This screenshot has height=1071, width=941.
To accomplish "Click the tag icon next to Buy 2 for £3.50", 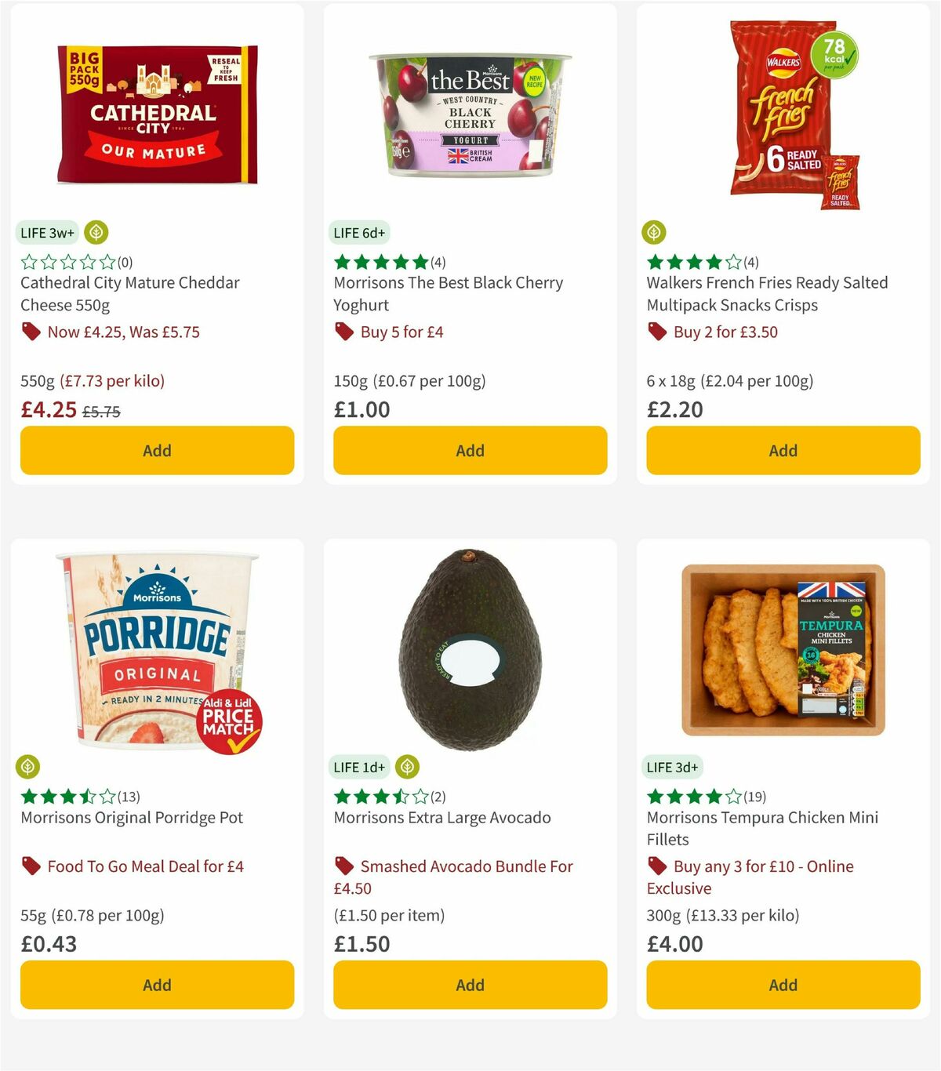I will [x=656, y=332].
